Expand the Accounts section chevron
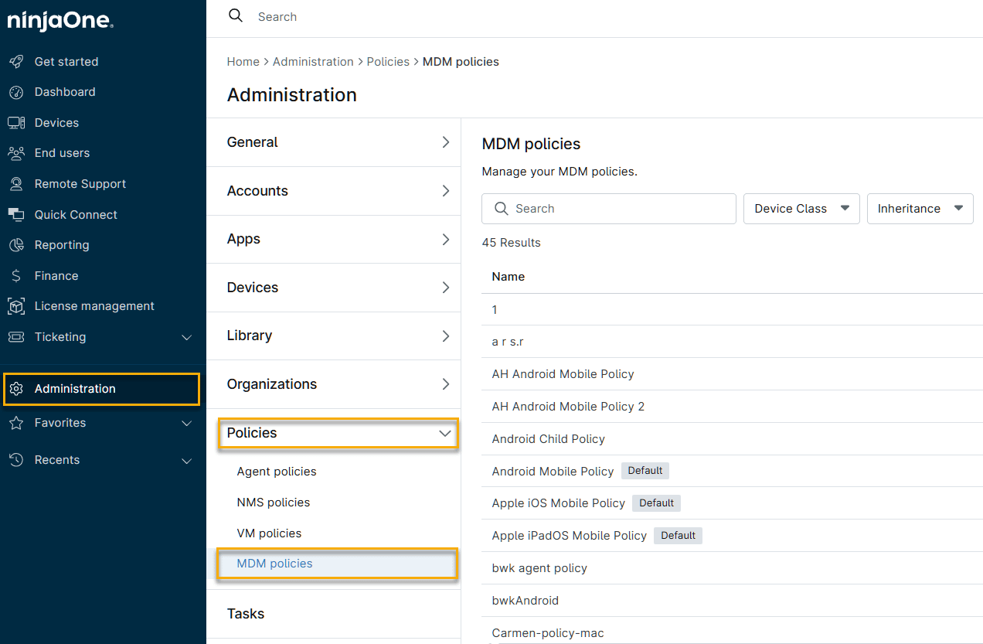 [445, 191]
